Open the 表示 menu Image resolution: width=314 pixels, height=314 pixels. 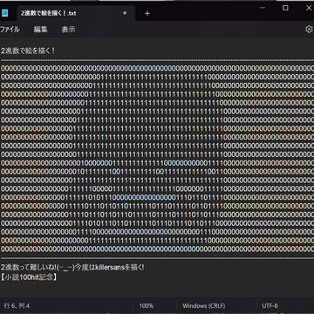68,30
